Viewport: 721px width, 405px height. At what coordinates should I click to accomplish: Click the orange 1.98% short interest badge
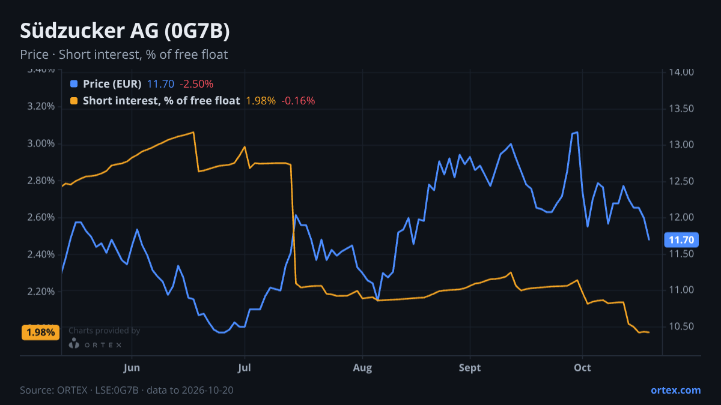[x=40, y=332]
